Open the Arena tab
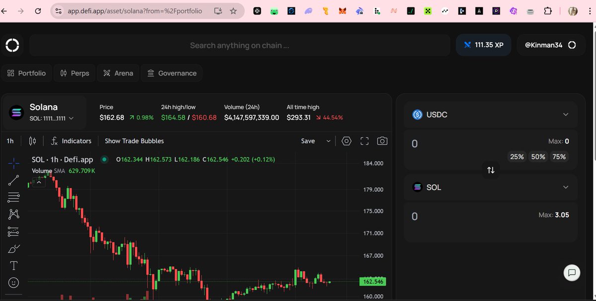The width and height of the screenshot is (596, 301). click(118, 73)
